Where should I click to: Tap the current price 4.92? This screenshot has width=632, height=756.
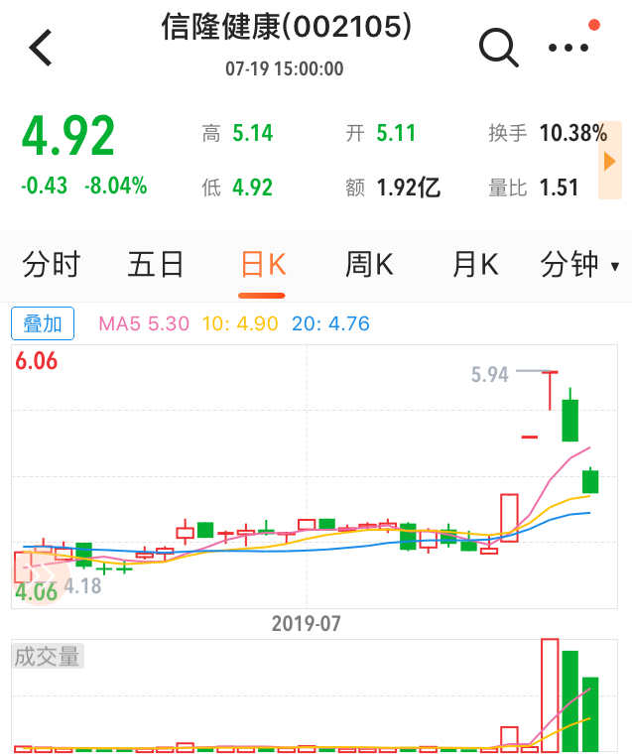(x=68, y=136)
